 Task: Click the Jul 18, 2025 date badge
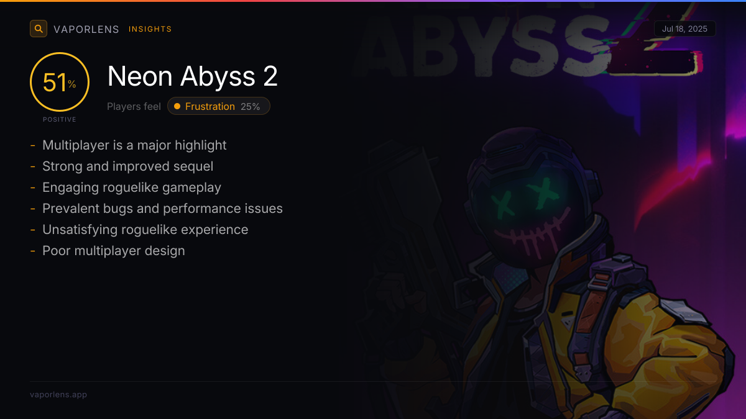684,29
